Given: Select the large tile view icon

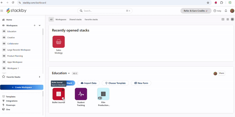Looking at the screenshot, I should click(232, 19).
